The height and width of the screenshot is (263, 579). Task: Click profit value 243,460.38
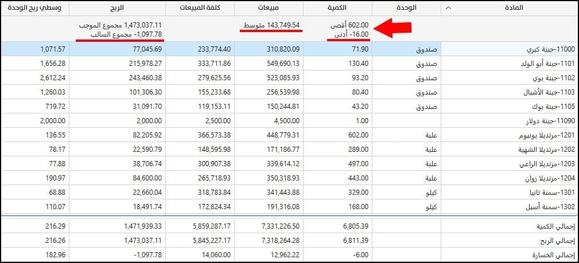(x=145, y=78)
